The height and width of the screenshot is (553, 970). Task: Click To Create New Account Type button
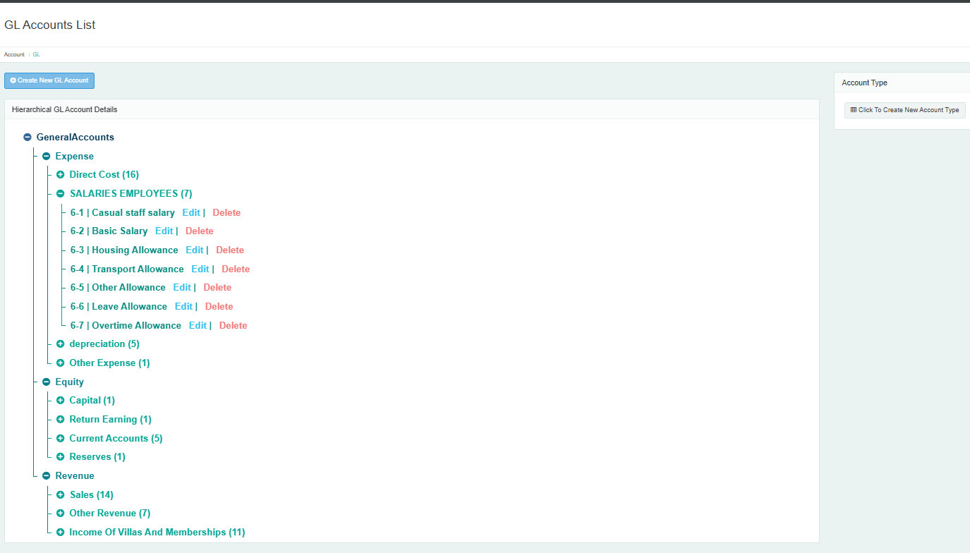pyautogui.click(x=904, y=110)
